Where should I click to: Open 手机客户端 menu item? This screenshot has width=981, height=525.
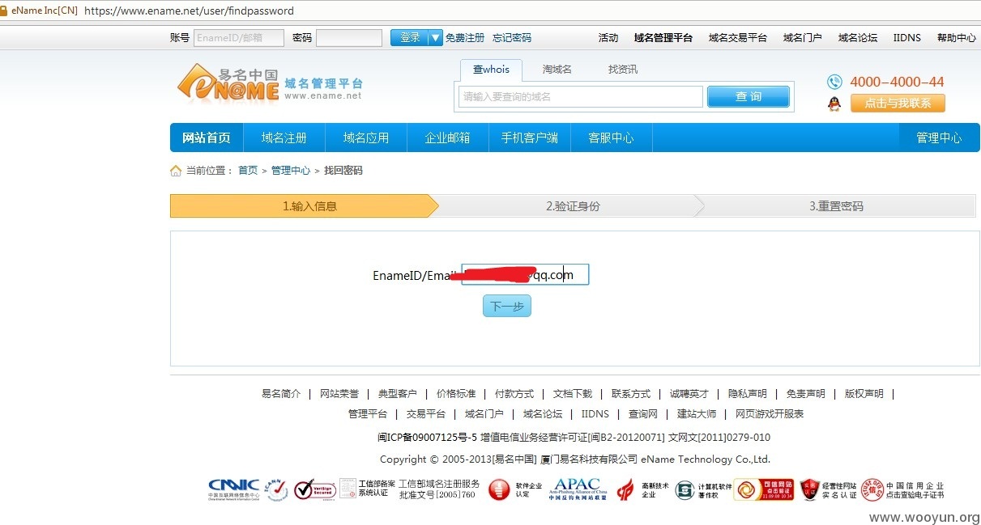[x=530, y=138]
